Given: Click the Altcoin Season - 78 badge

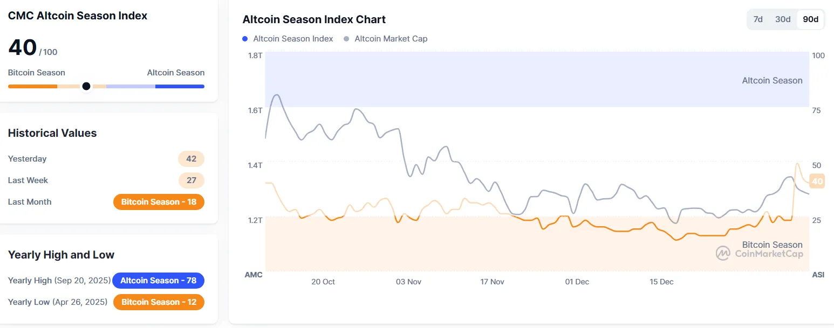Looking at the screenshot, I should click(x=159, y=281).
